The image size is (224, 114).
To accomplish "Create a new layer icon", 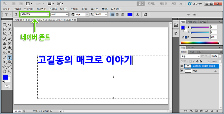I will [212, 111].
